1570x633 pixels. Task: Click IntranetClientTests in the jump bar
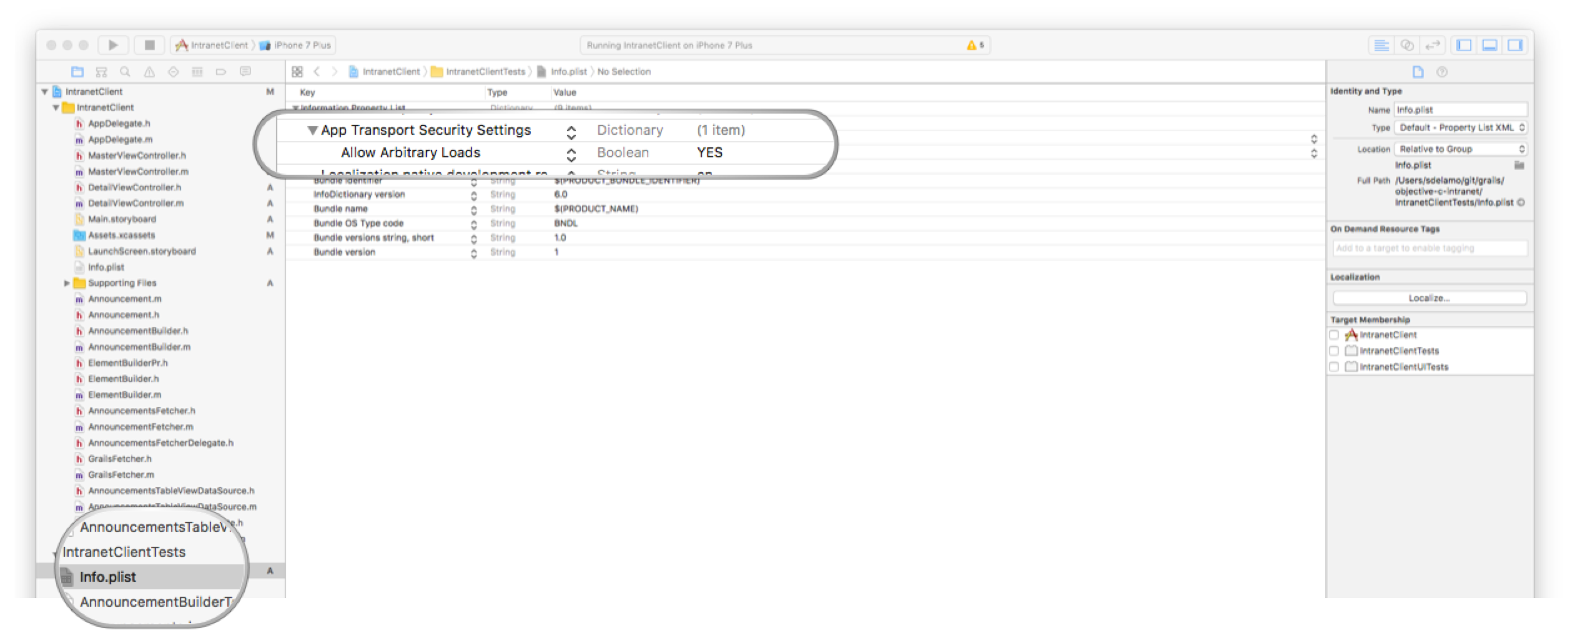point(478,72)
